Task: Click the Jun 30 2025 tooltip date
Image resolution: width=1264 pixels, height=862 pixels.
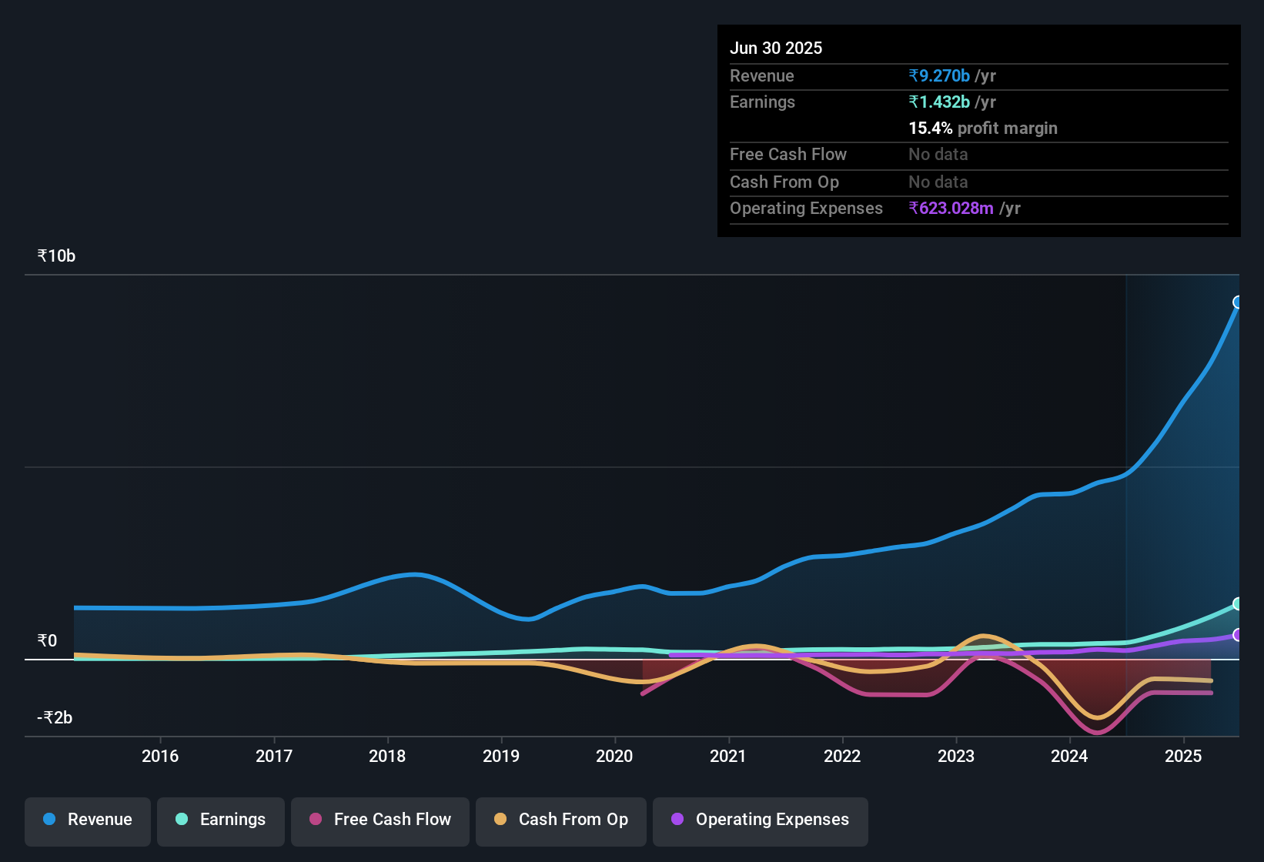Action: pyautogui.click(x=776, y=48)
